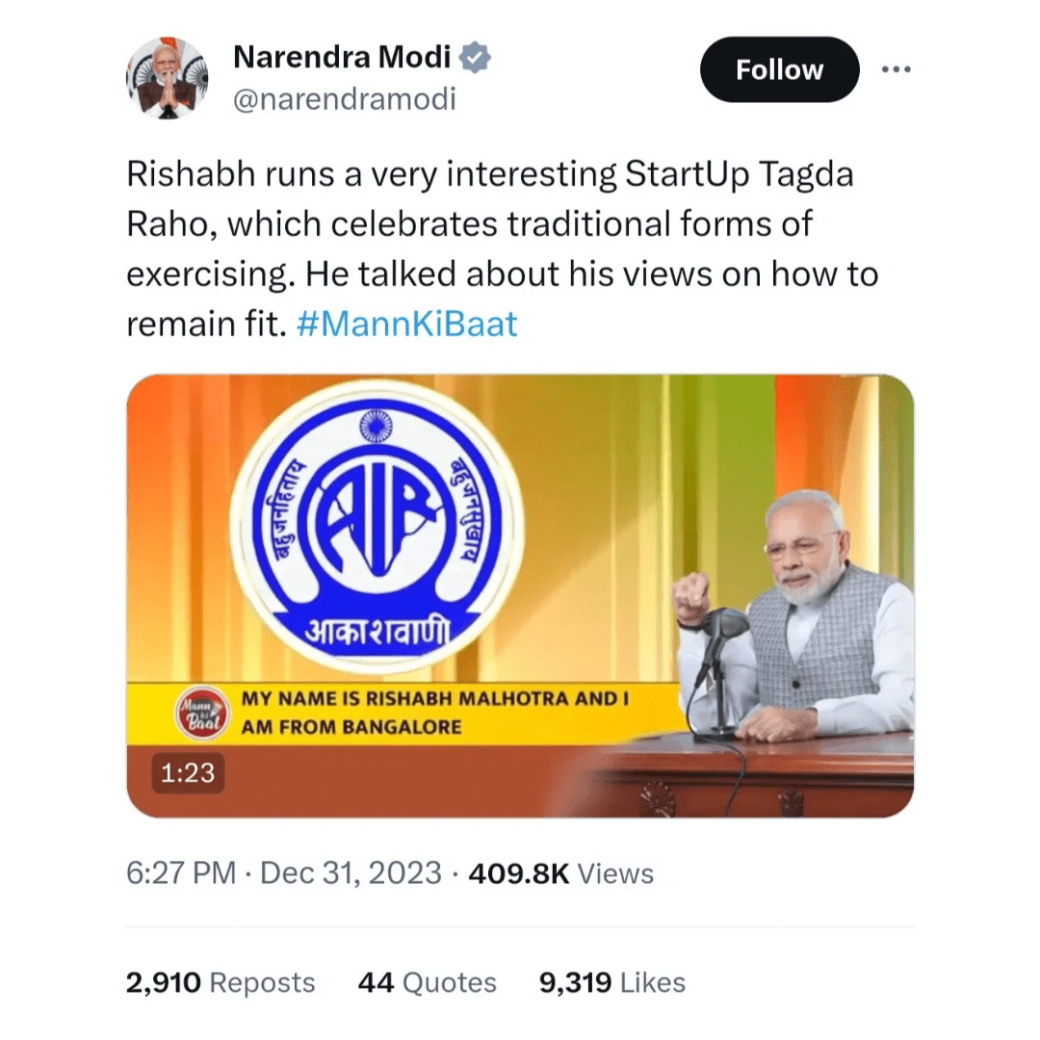The height and width of the screenshot is (1040, 1040).
Task: Open the Narendra Modi profile picture
Action: point(167,78)
